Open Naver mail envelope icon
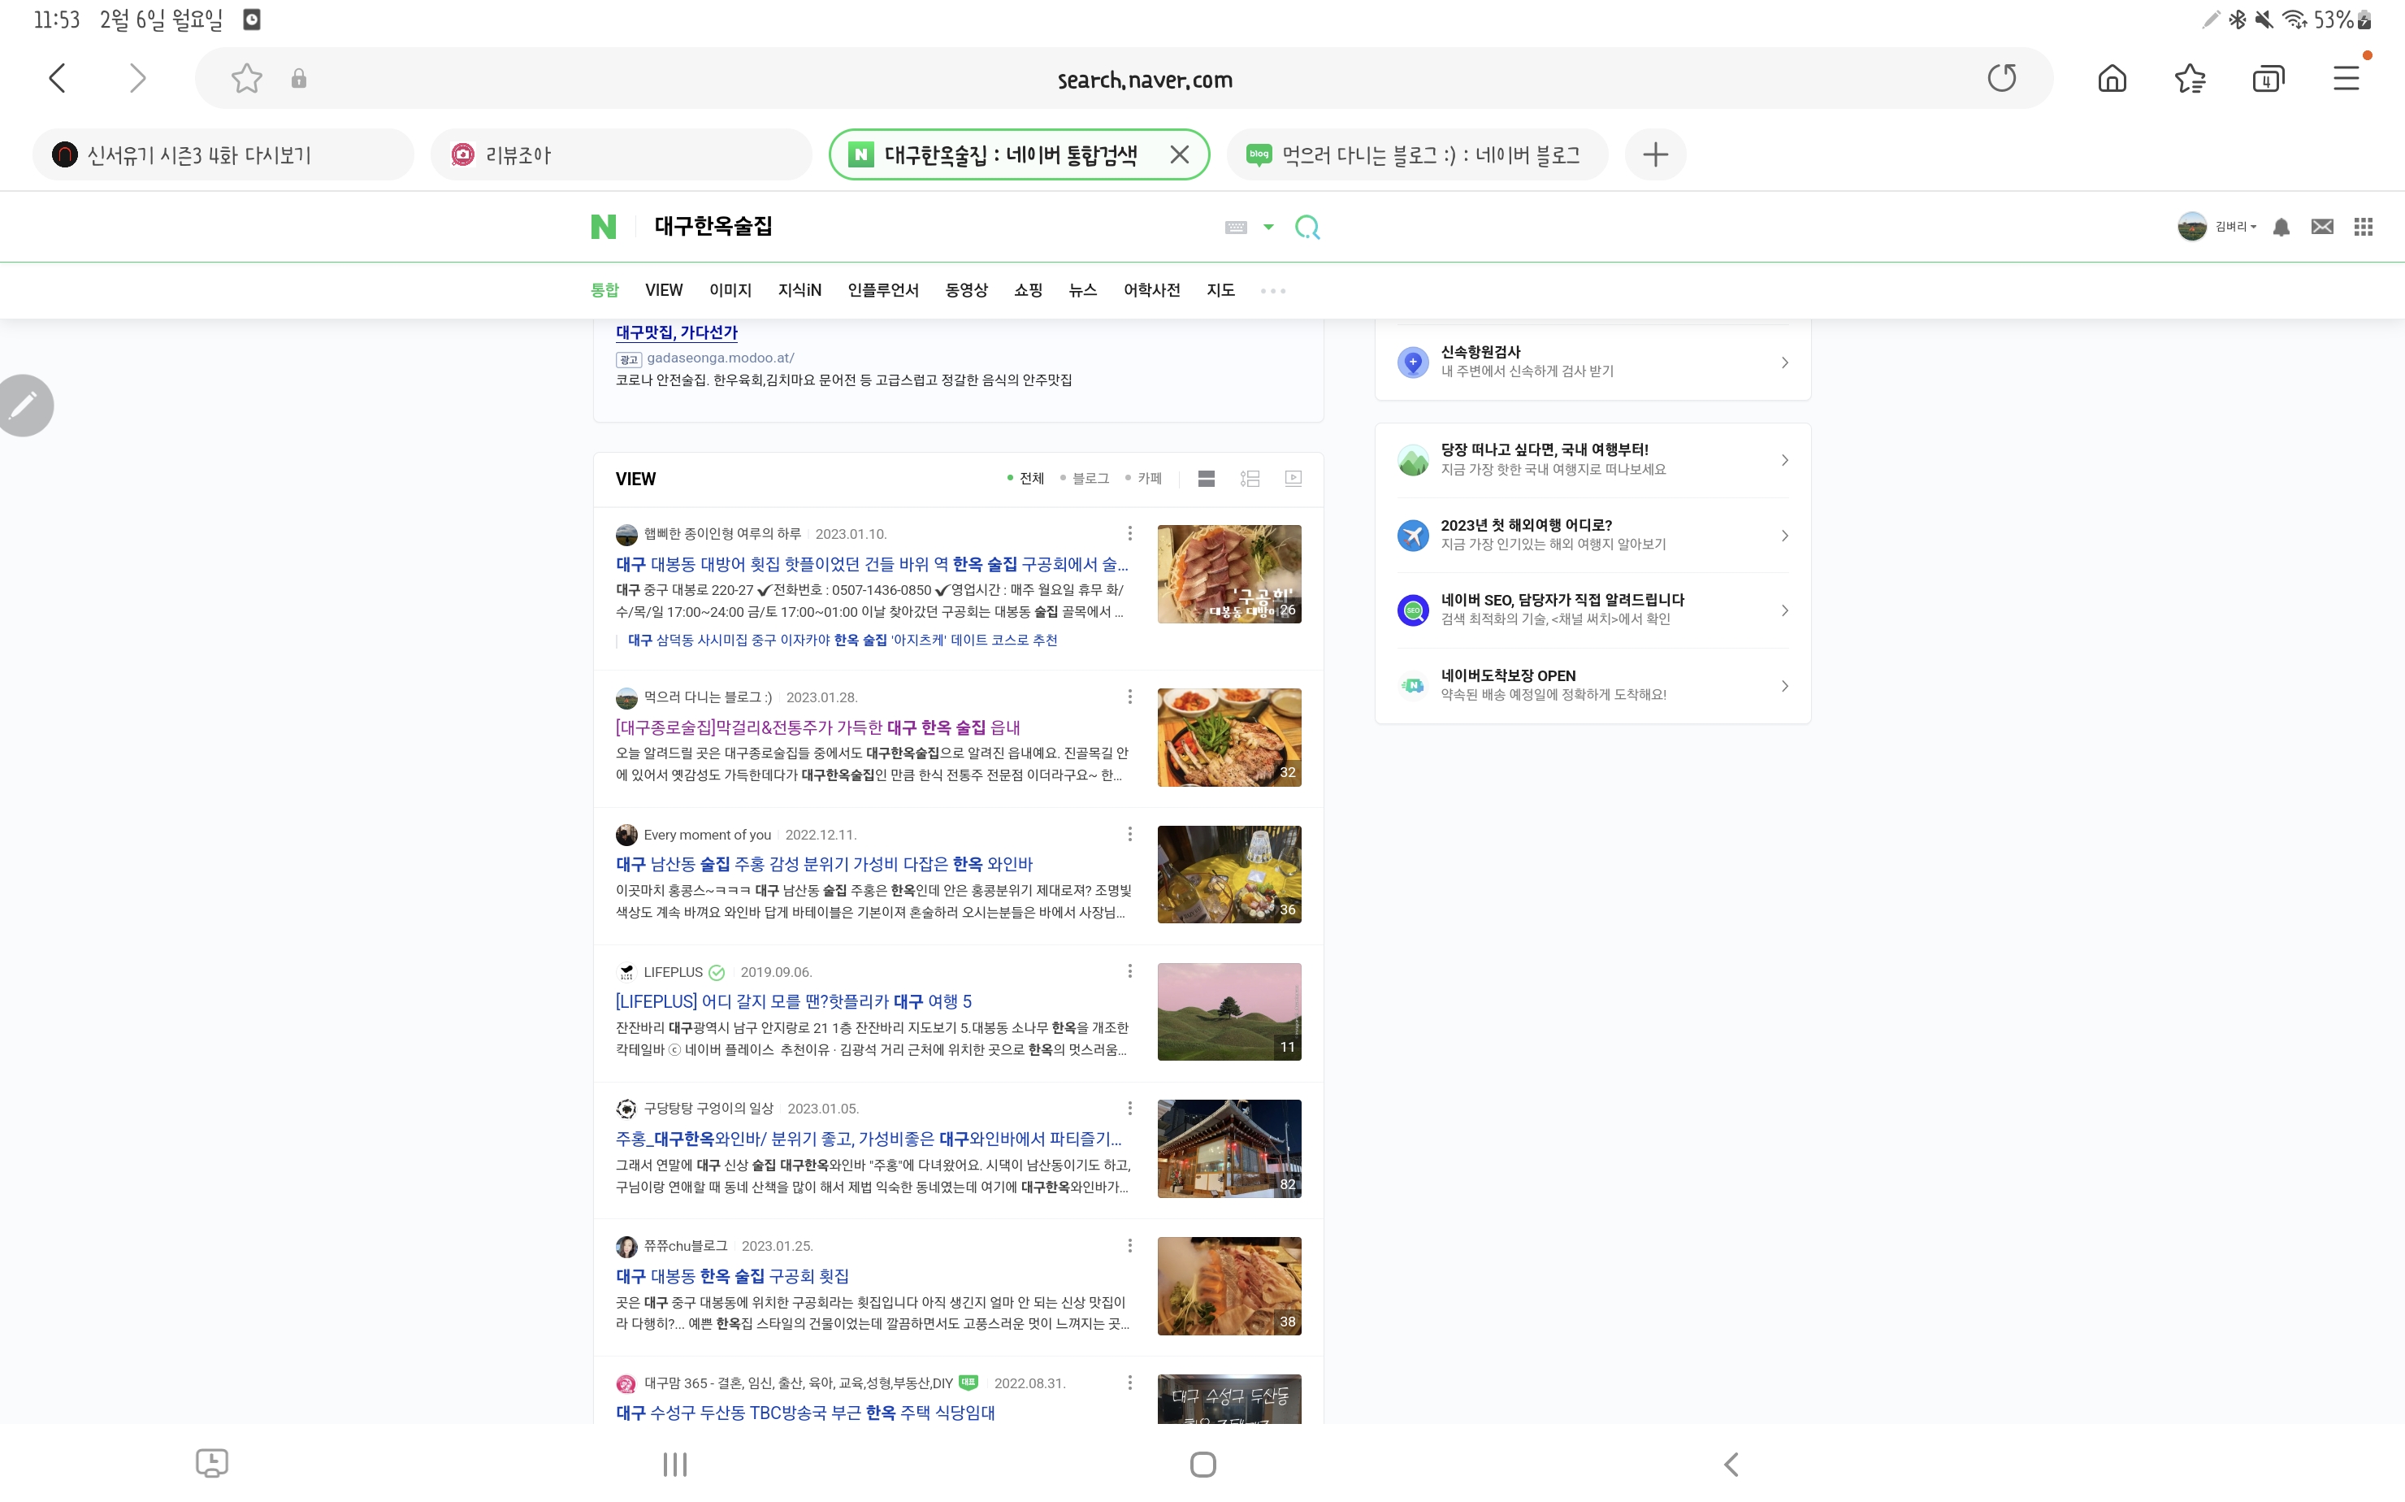This screenshot has height=1502, width=2405. coord(2321,228)
